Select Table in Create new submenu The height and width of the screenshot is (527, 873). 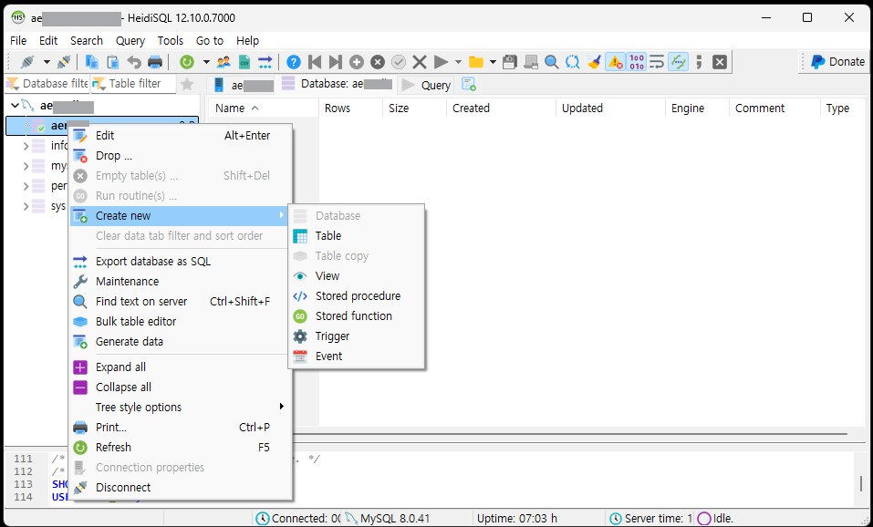[x=357, y=236]
